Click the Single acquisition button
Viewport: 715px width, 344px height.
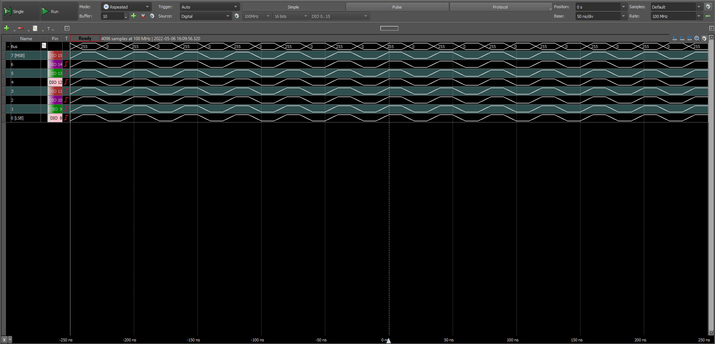pyautogui.click(x=21, y=12)
